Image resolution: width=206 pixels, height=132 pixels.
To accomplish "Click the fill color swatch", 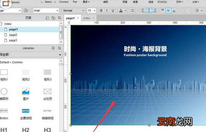I will point(185,11).
